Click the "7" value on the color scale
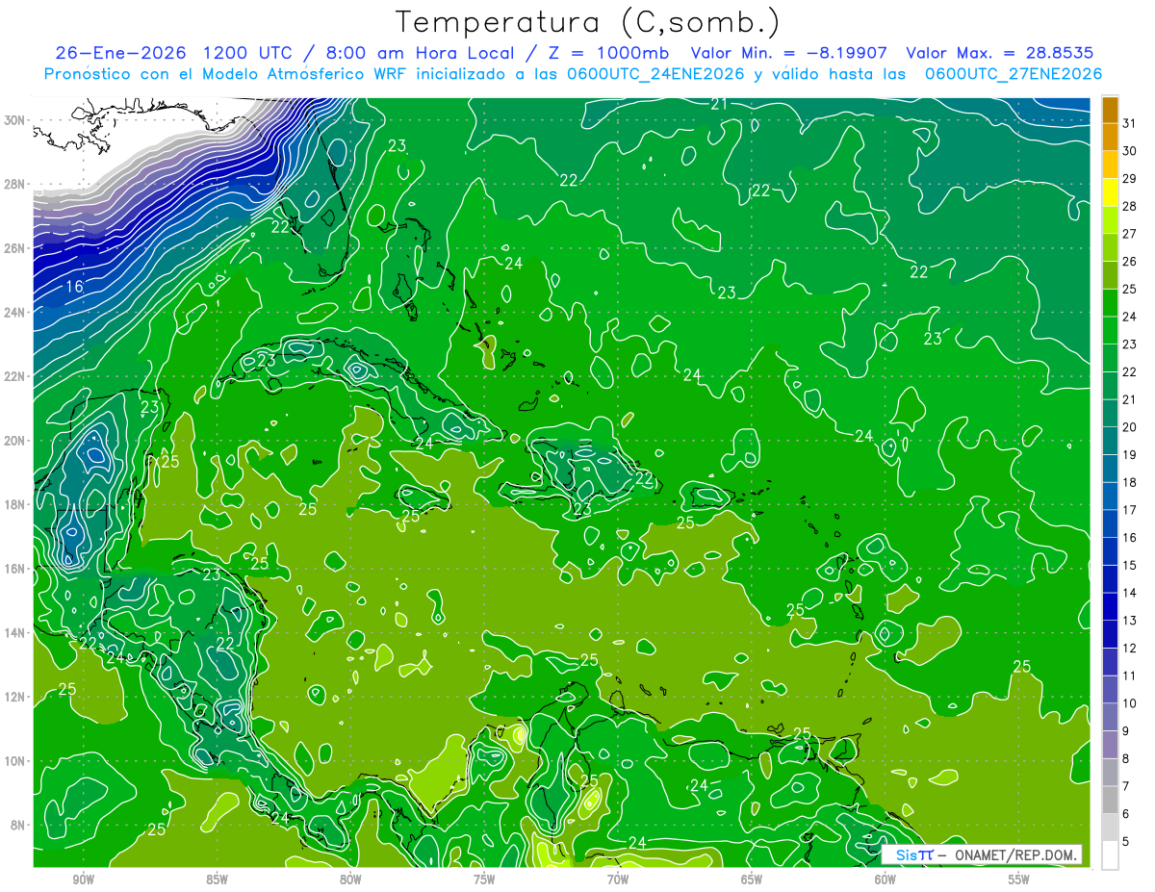The width and height of the screenshot is (1155, 892). (1126, 786)
